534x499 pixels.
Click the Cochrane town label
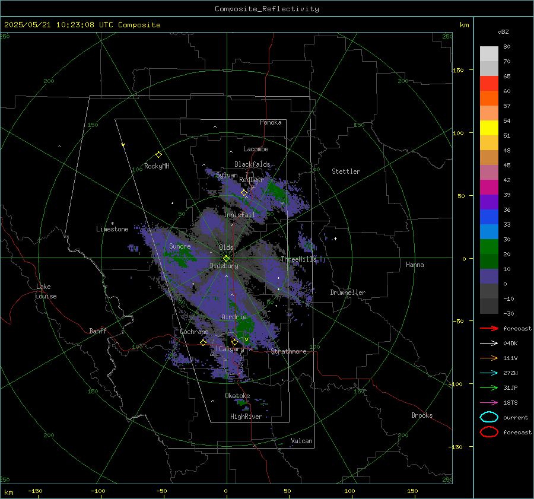point(194,332)
